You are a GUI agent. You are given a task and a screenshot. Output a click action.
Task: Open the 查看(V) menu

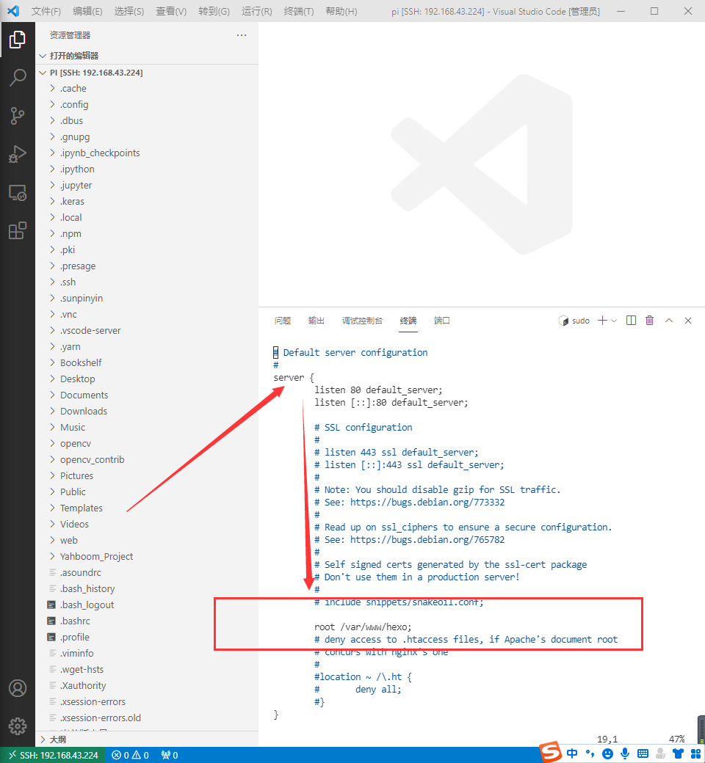(x=171, y=11)
